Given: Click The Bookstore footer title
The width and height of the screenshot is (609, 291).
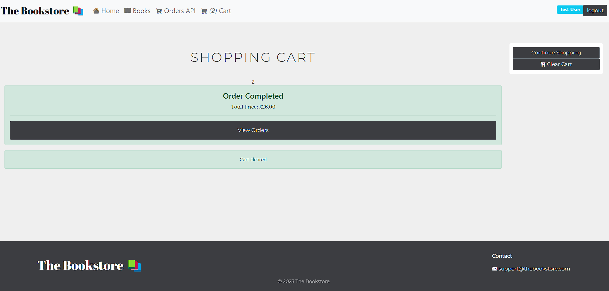Looking at the screenshot, I should (x=80, y=266).
